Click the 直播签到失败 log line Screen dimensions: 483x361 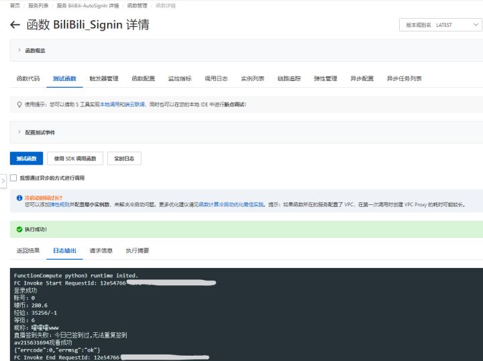tap(70, 335)
